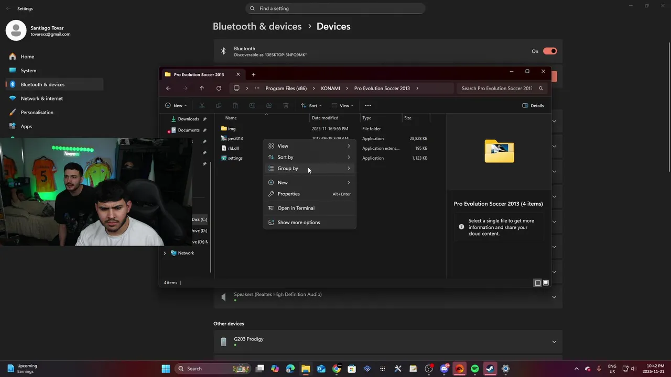Open the Sort dropdown in Explorer toolbar

tap(311, 106)
